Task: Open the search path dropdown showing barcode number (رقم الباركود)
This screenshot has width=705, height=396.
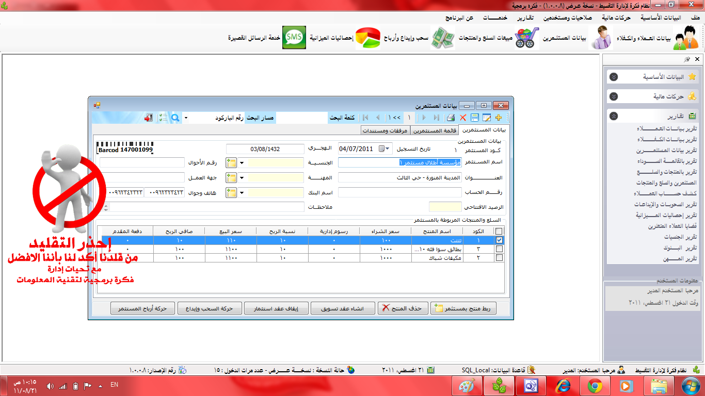Action: pos(186,118)
